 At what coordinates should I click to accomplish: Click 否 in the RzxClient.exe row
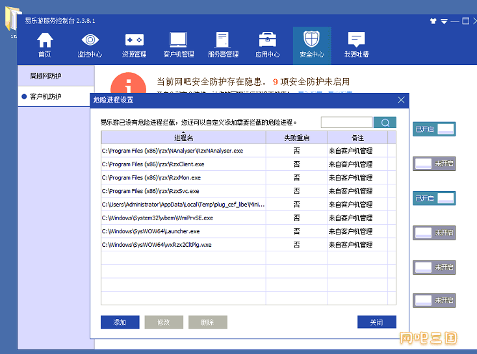click(x=296, y=164)
